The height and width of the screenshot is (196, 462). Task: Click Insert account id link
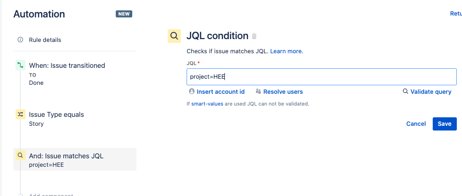[221, 92]
